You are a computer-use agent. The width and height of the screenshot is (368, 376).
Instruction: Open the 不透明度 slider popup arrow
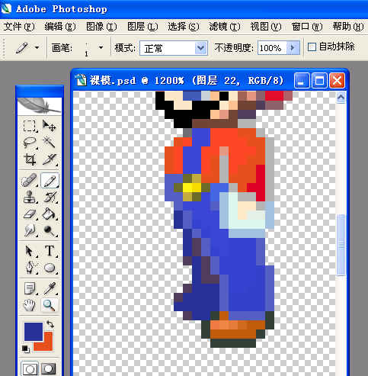pos(293,48)
